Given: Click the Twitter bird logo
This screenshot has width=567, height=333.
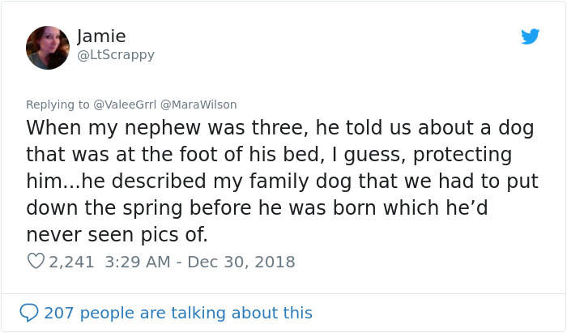Looking at the screenshot, I should [x=530, y=36].
